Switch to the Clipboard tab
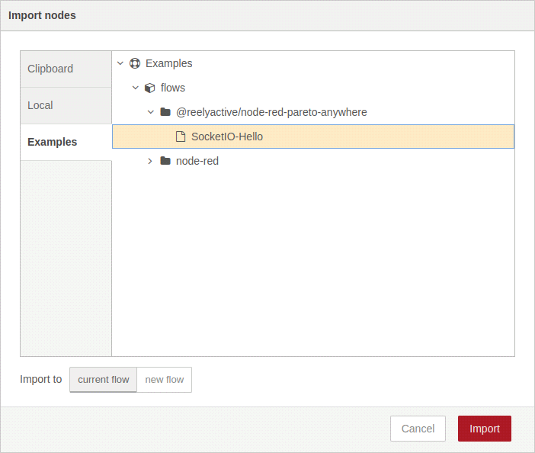The image size is (535, 453). 66,69
